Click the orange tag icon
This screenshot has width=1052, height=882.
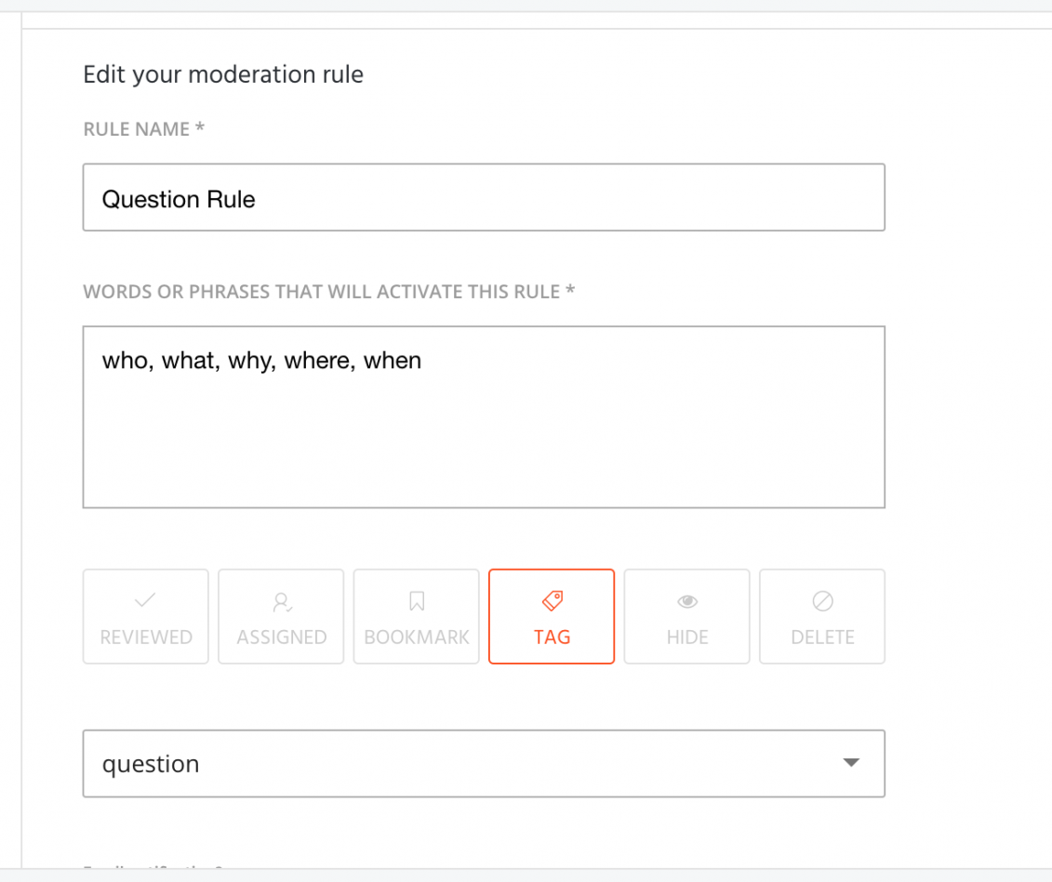[x=553, y=600]
